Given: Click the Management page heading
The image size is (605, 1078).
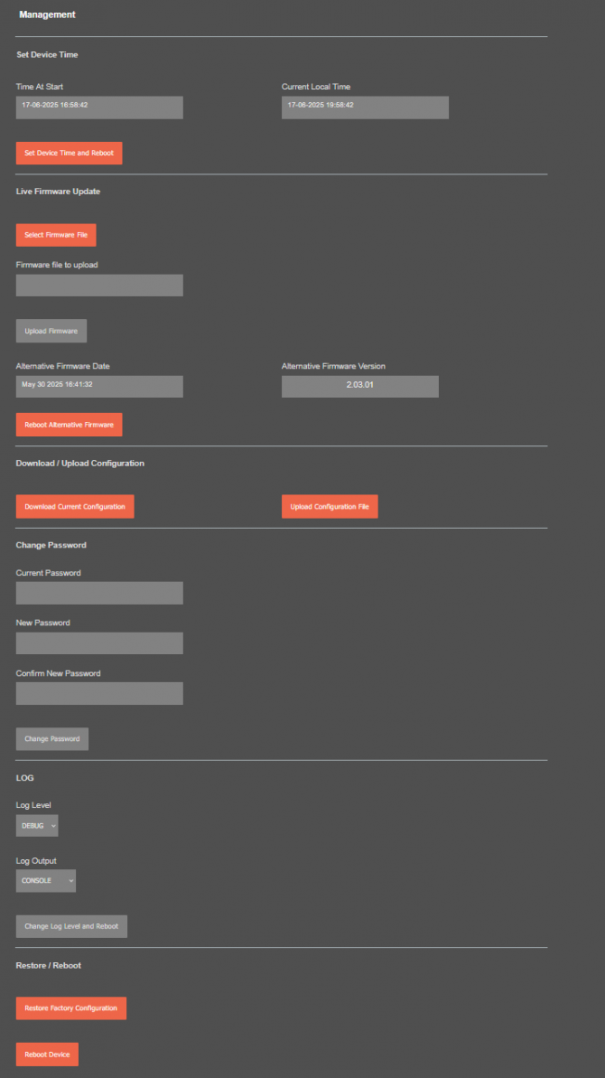Looking at the screenshot, I should (x=47, y=14).
